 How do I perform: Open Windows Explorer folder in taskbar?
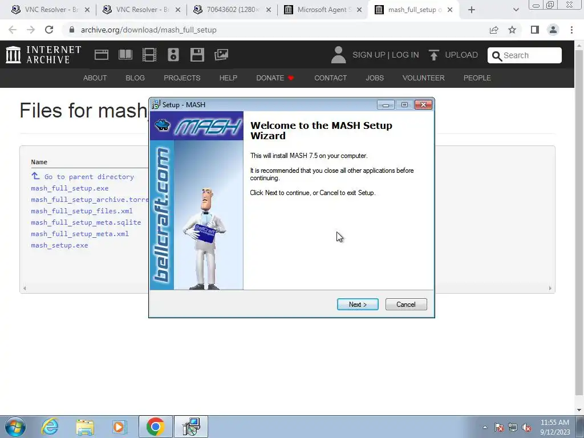tap(85, 427)
